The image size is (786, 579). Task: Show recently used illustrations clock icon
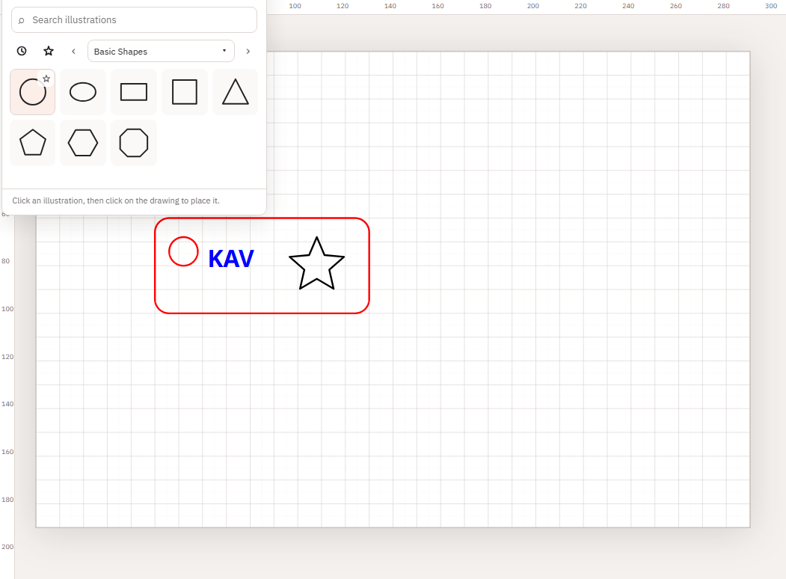22,51
